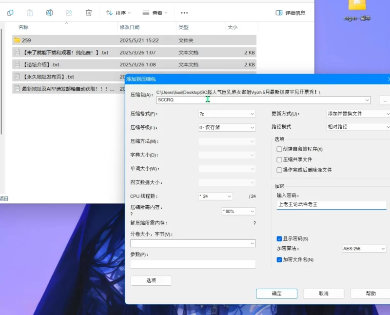Open the 压缩等级 dropdown showing 0 - 仅存储

click(227, 127)
